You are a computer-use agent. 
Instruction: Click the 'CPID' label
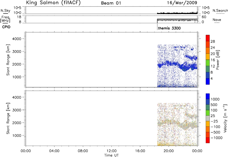(x=6, y=27)
